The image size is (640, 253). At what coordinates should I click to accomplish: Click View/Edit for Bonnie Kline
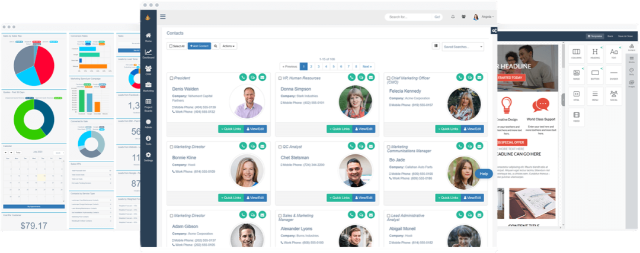pos(256,197)
